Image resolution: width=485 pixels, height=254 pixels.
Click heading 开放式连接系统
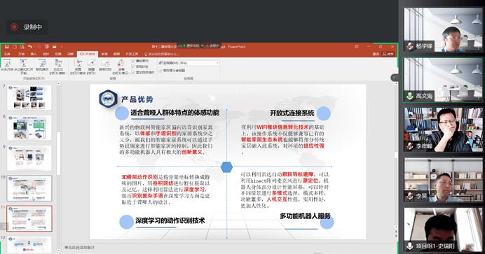pos(292,113)
